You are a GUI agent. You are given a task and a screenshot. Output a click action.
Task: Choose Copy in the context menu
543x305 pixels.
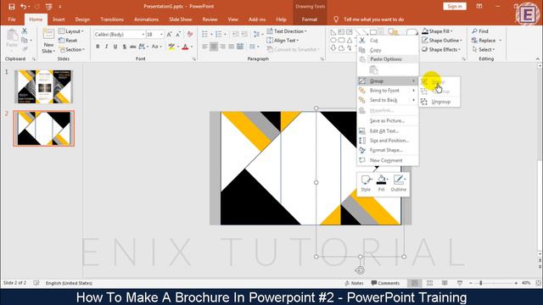click(x=388, y=50)
